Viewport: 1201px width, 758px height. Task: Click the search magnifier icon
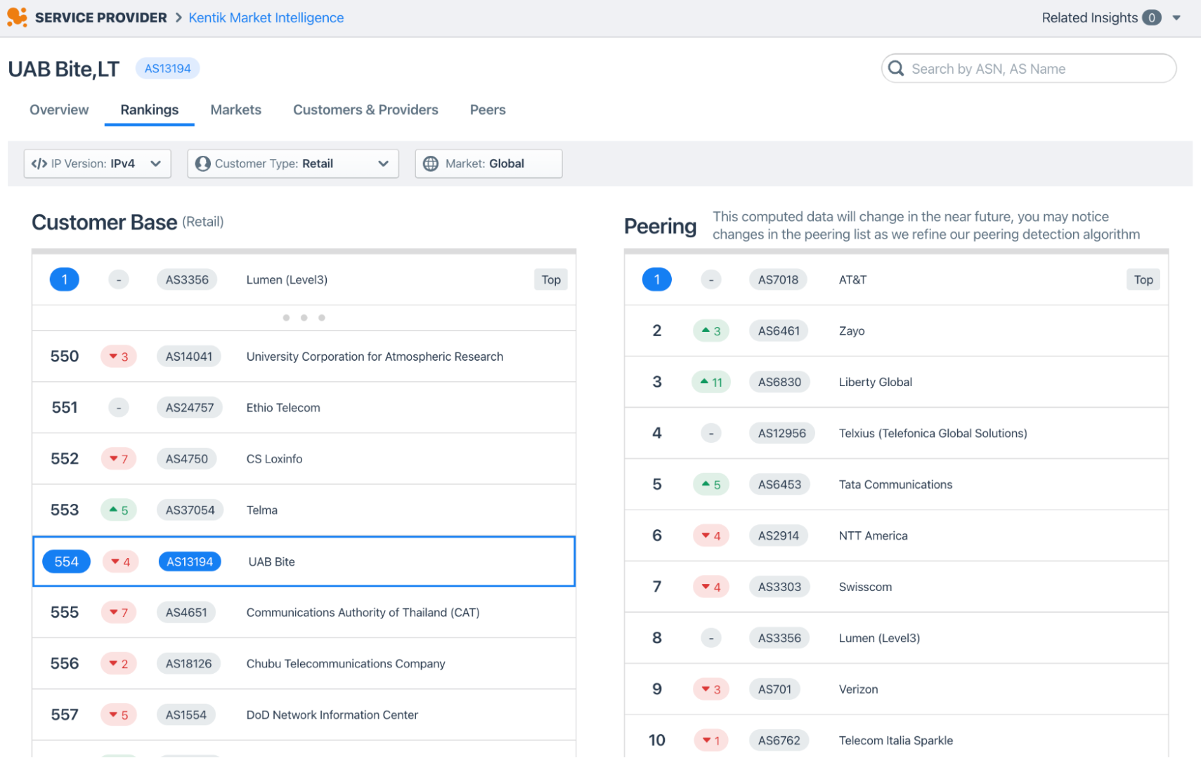[896, 68]
